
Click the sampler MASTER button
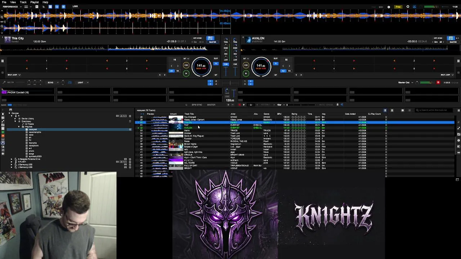pyautogui.click(x=211, y=105)
